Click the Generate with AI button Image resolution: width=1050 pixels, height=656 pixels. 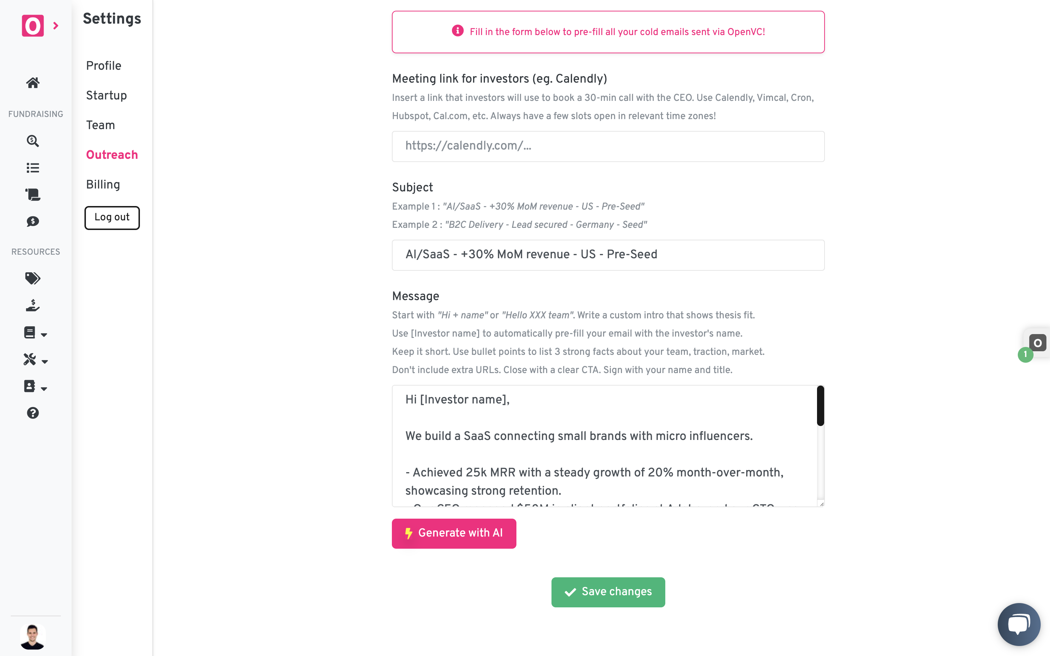pos(453,533)
